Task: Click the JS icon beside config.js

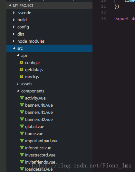Action: click(x=21, y=62)
